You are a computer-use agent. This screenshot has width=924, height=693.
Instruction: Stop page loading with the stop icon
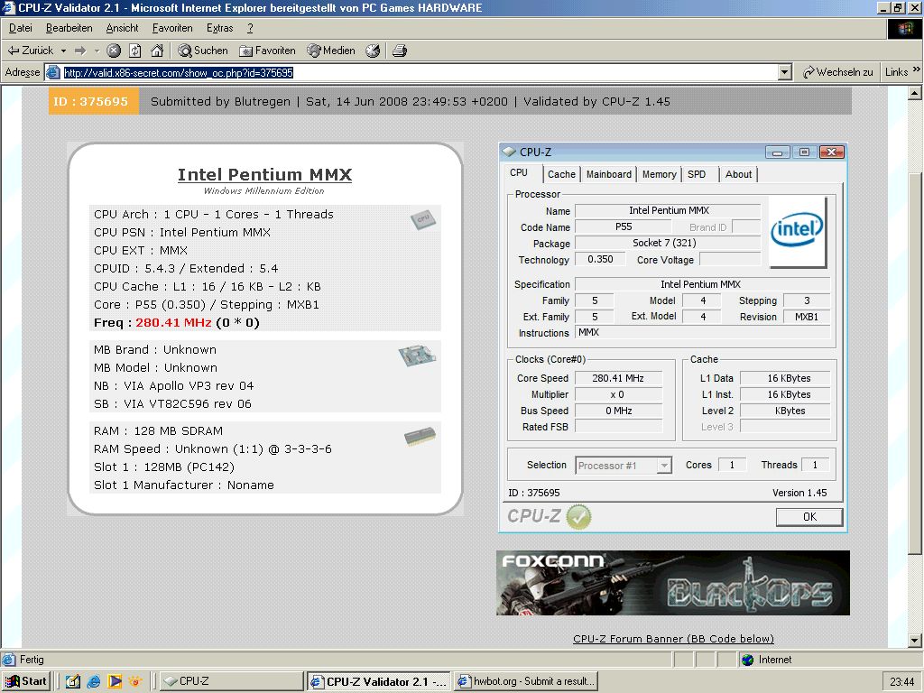114,51
